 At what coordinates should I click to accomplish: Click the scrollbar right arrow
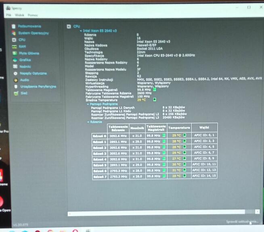pos(257,212)
